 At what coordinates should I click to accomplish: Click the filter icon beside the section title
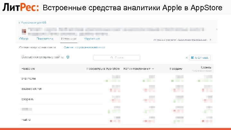[x=68, y=57]
